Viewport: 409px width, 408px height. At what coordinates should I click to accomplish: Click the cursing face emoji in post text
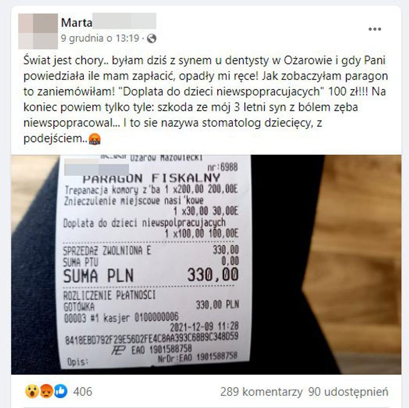(94, 139)
